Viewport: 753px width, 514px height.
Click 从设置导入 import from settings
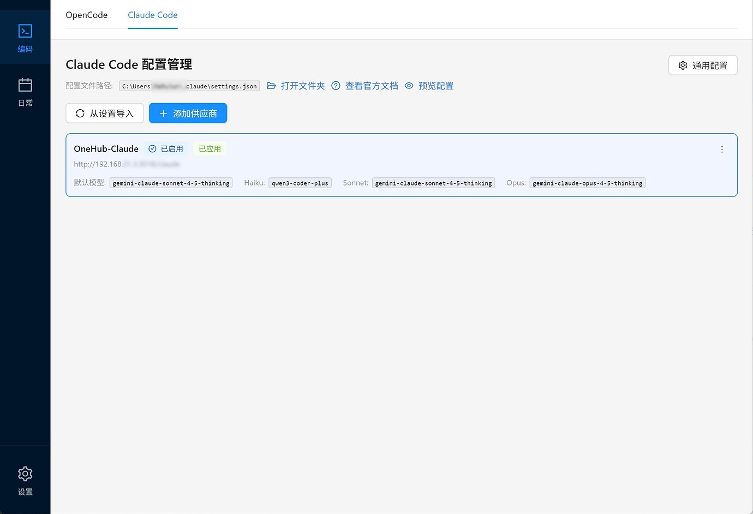coord(105,113)
